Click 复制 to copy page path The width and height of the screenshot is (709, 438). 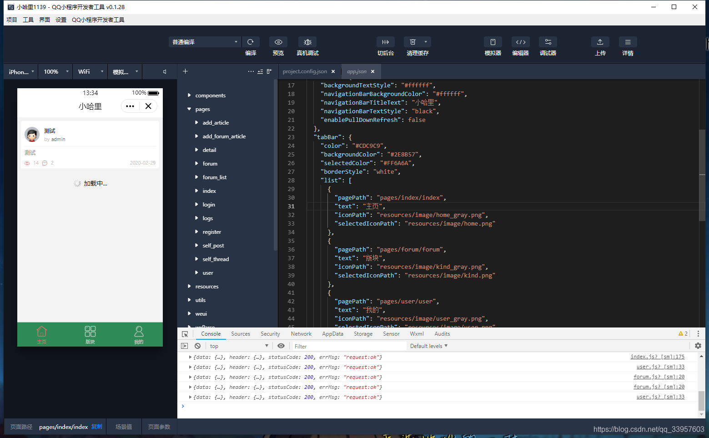pos(97,427)
